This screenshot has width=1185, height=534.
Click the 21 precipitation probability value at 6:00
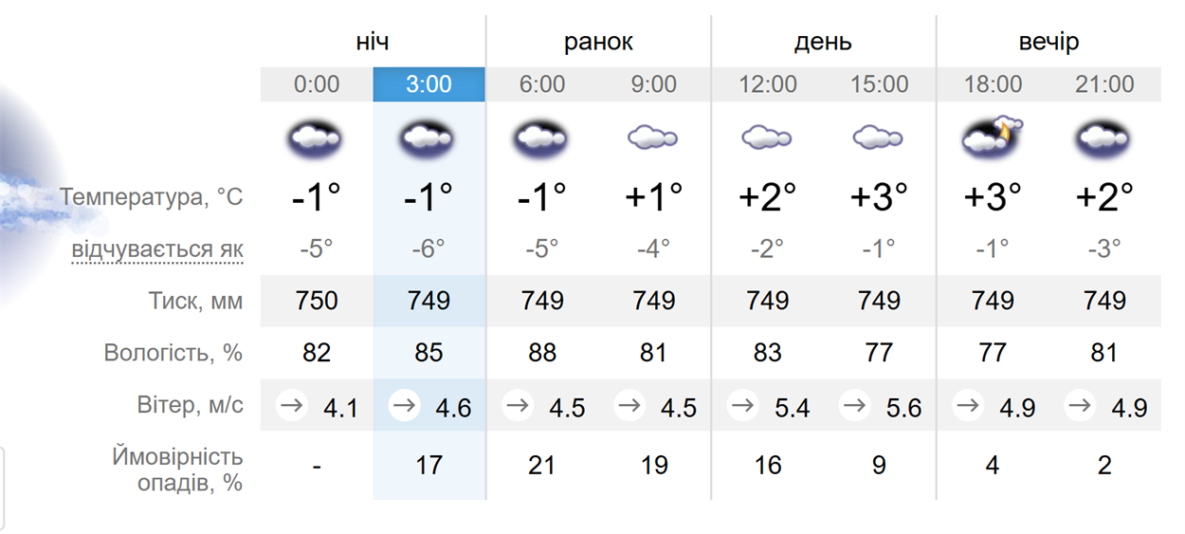point(541,466)
